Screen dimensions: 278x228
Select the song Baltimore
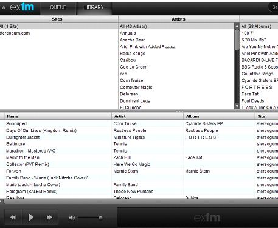point(16,144)
